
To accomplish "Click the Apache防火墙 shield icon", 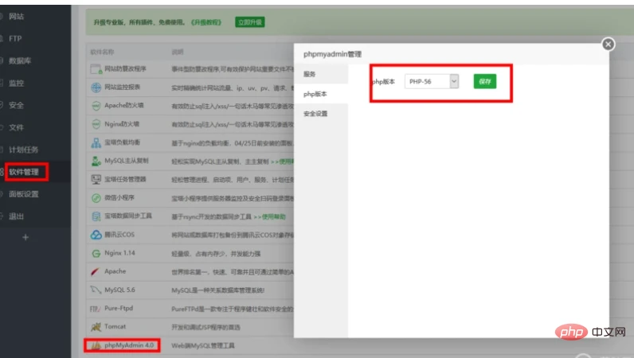I will click(x=96, y=106).
